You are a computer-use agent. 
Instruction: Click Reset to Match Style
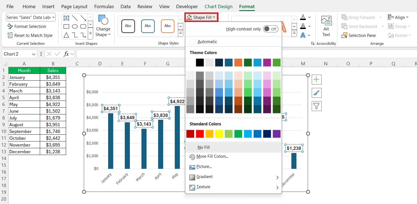click(x=30, y=36)
